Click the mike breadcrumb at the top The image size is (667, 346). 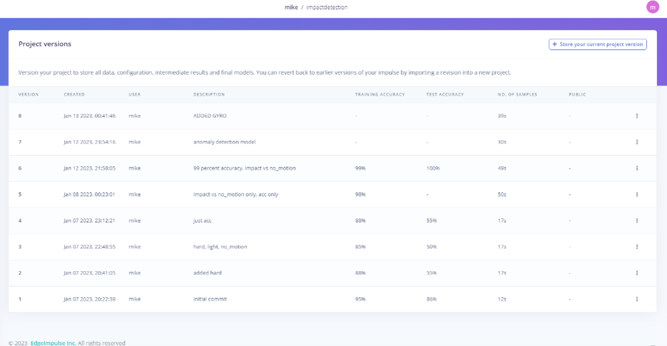[x=290, y=7]
